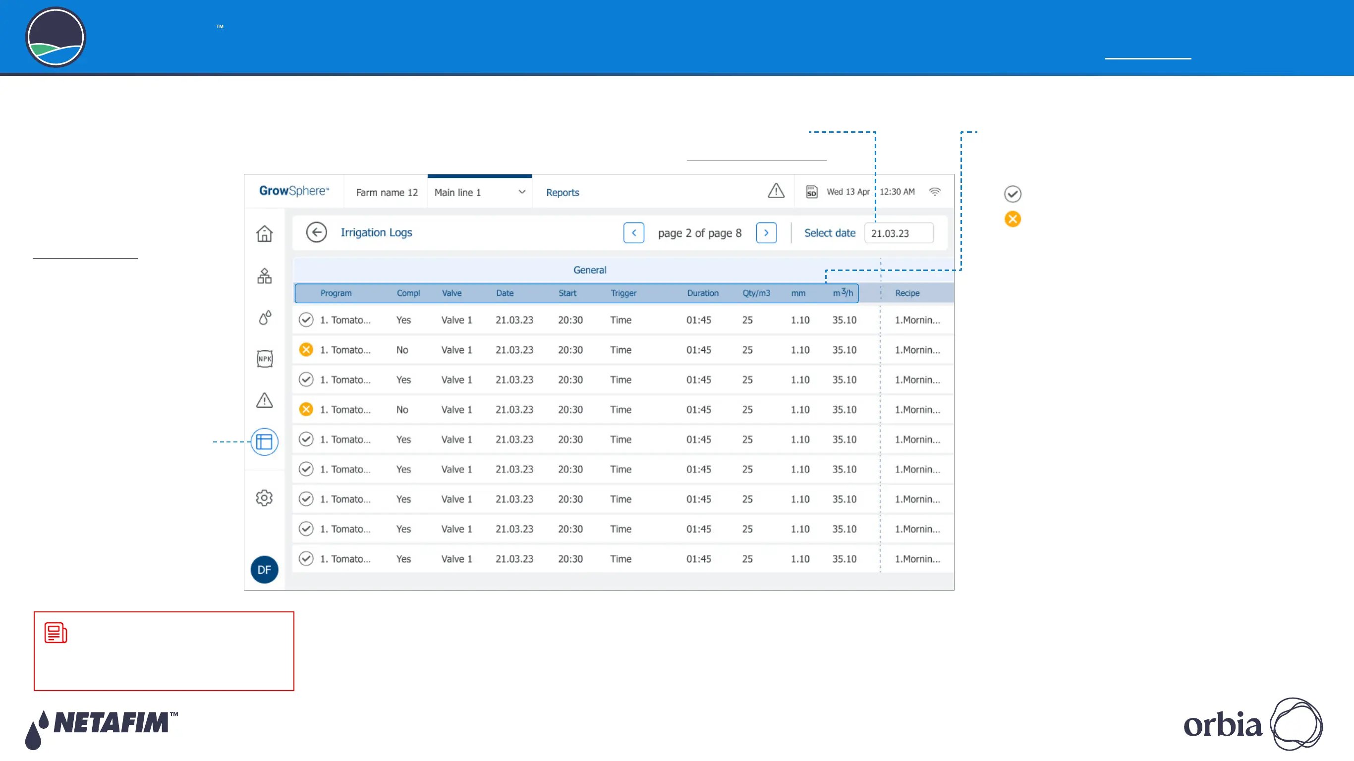This screenshot has height=761, width=1354.
Task: Select the logs table icon in sidebar
Action: (x=264, y=442)
